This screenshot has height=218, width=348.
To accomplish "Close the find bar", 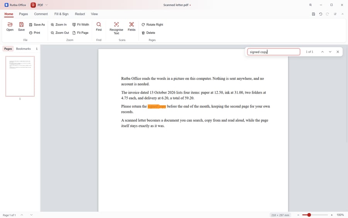I will click(x=338, y=52).
